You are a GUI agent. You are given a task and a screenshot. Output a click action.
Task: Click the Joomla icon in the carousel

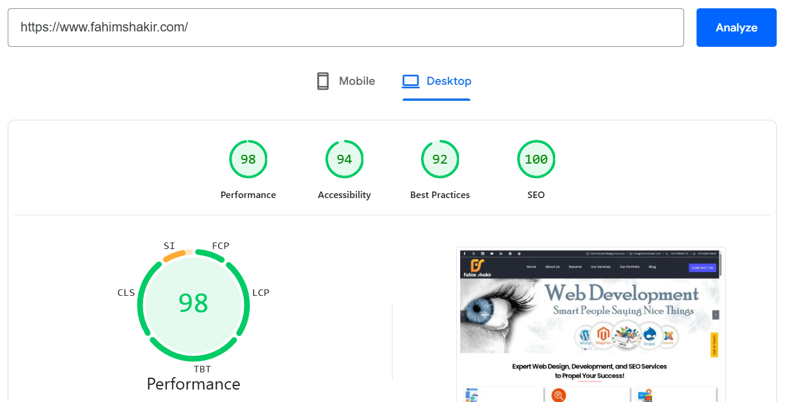667,336
